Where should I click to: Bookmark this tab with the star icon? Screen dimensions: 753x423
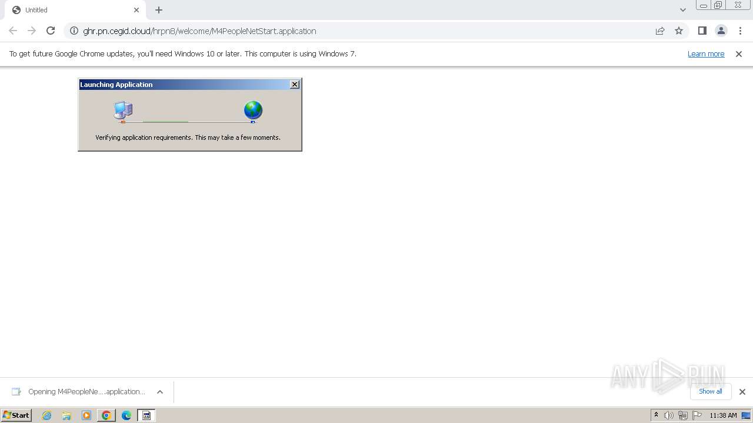679,31
